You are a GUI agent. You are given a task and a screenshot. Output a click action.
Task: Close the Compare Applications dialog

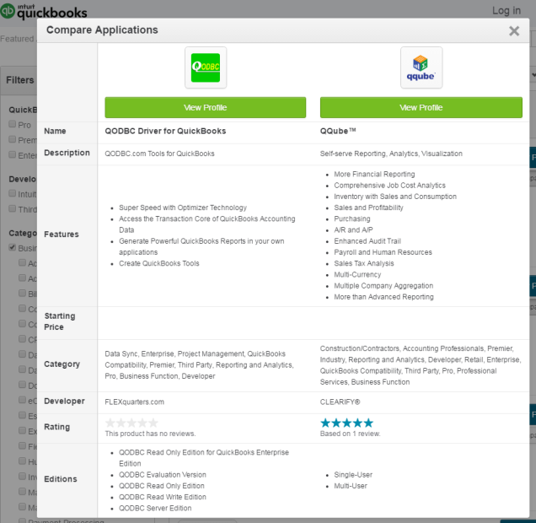click(514, 31)
